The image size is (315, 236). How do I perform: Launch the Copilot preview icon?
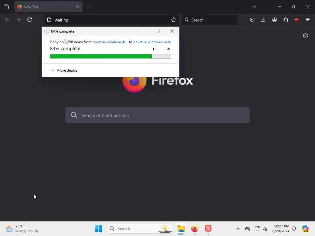(x=305, y=229)
